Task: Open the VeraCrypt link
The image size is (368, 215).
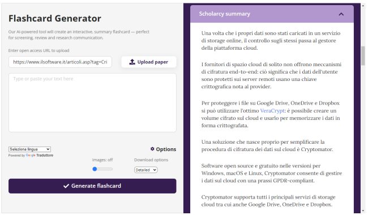Action: [272, 111]
